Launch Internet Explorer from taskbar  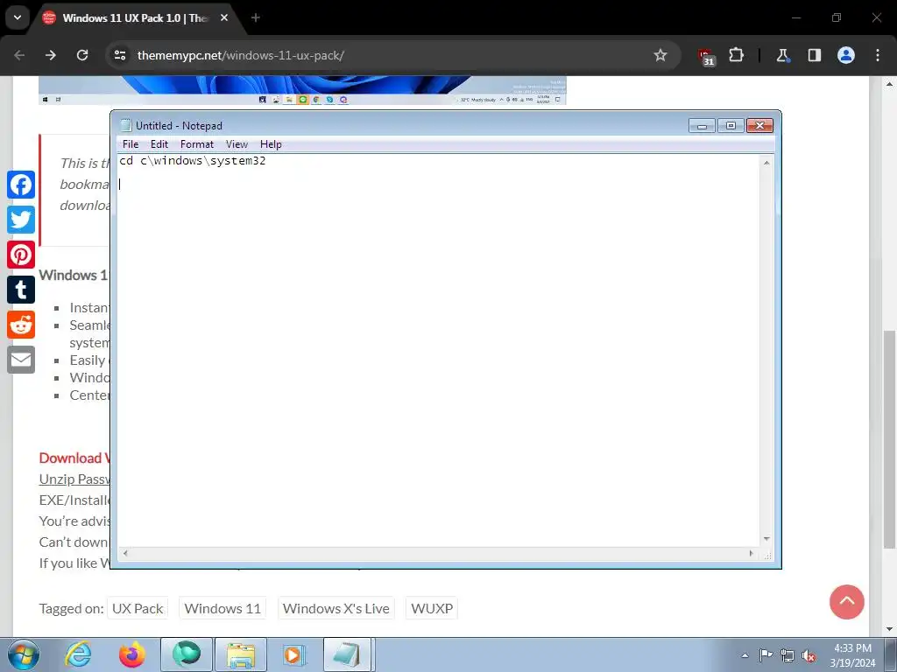(78, 654)
